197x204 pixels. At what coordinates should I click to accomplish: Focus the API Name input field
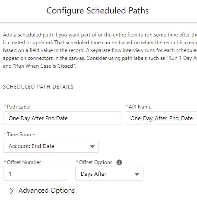(161, 118)
